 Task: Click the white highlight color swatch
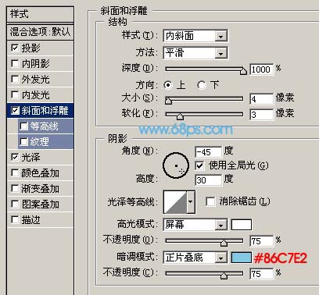(242, 225)
